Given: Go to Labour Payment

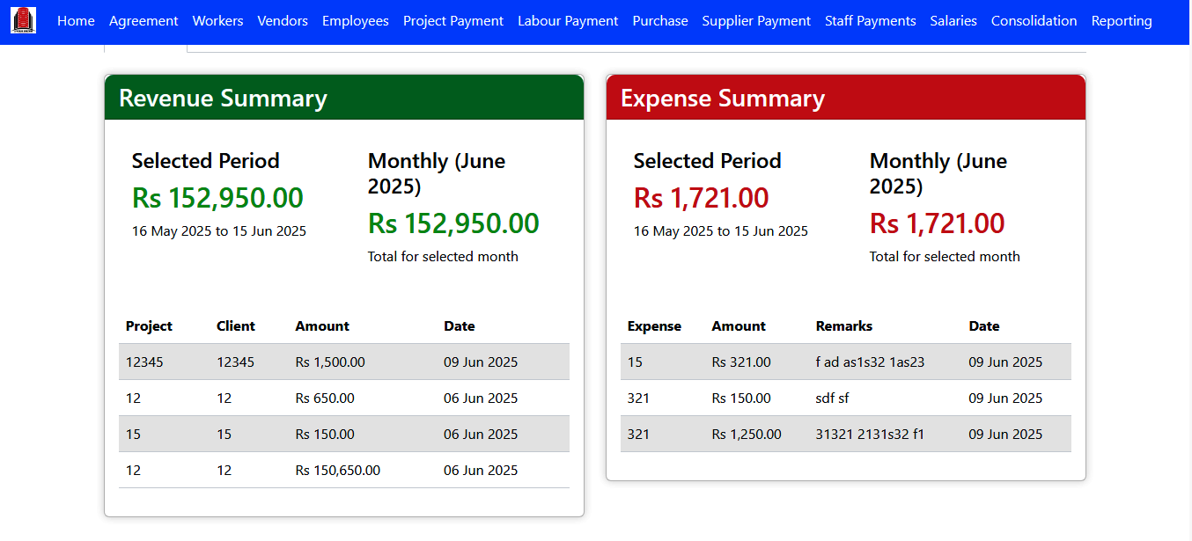Looking at the screenshot, I should 568,21.
